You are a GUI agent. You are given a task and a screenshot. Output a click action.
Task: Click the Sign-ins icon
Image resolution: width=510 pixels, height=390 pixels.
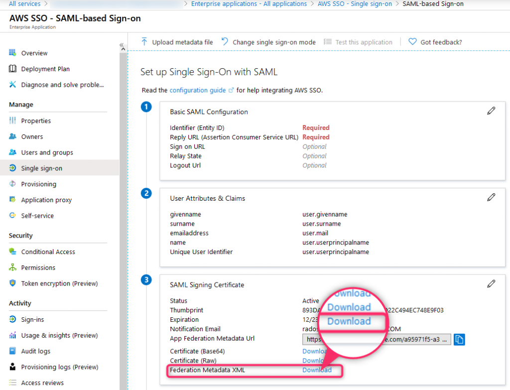[x=12, y=319]
